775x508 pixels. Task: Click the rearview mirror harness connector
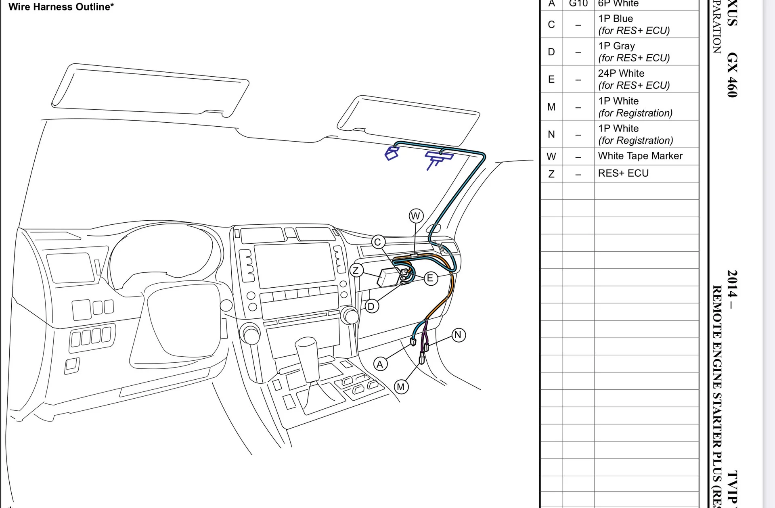click(439, 158)
